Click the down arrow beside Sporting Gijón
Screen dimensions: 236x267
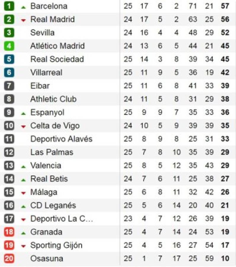point(23,246)
